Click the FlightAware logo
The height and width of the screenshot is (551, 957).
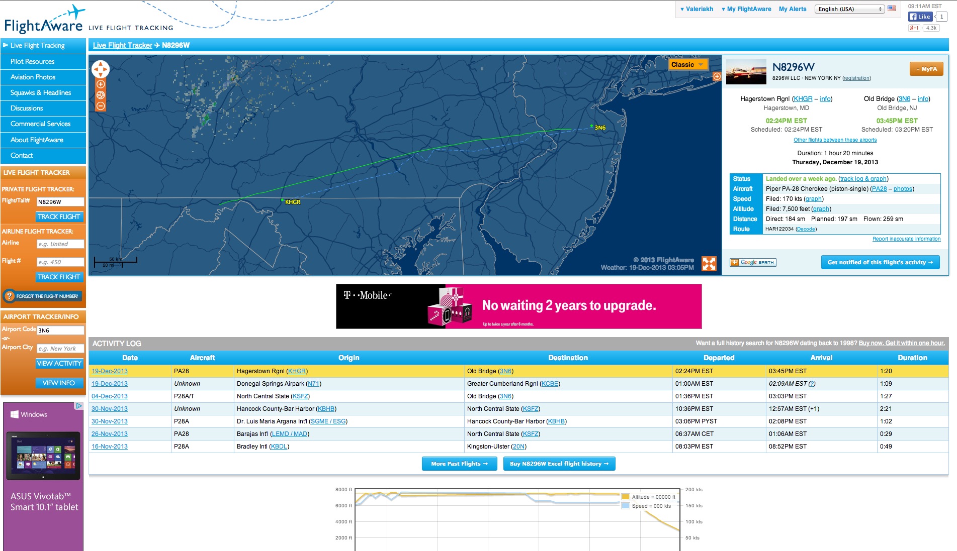(44, 20)
